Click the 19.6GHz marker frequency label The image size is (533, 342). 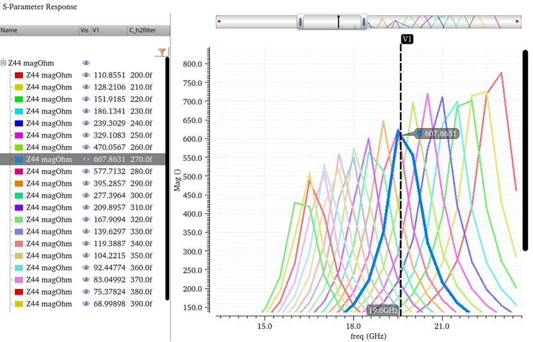click(x=383, y=311)
